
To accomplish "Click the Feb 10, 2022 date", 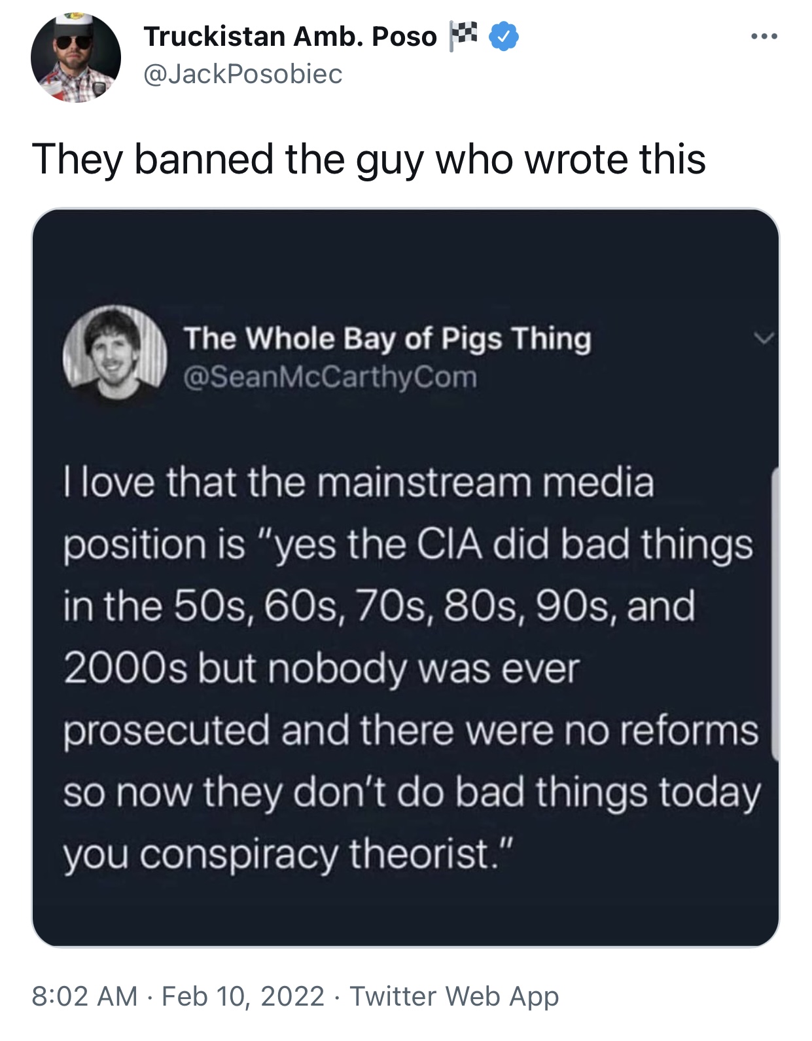I will click(243, 996).
